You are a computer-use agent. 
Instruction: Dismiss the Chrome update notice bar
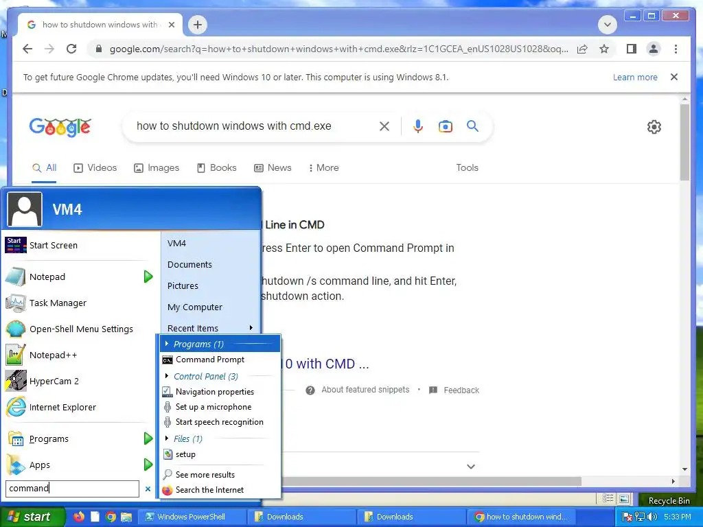(674, 77)
